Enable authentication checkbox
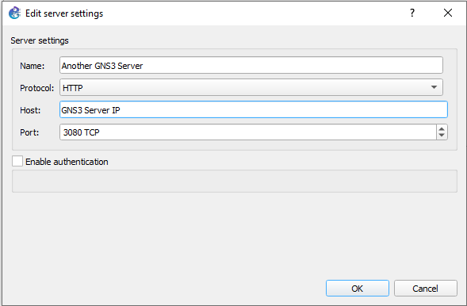467x306 pixels. click(x=17, y=161)
